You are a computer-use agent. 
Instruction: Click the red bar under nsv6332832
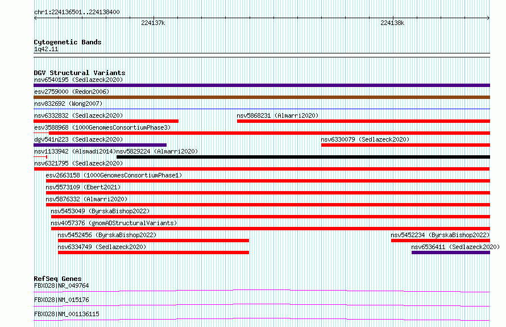click(106, 121)
